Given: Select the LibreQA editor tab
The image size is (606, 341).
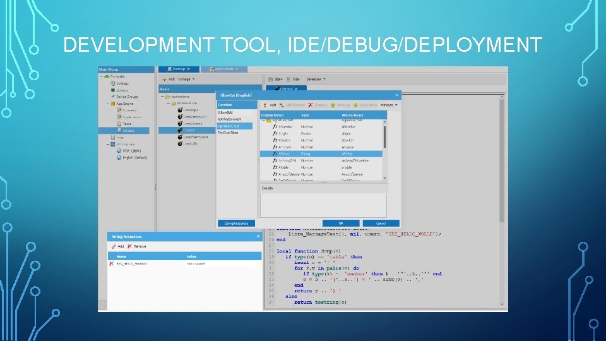Looking at the screenshot, I should click(286, 88).
